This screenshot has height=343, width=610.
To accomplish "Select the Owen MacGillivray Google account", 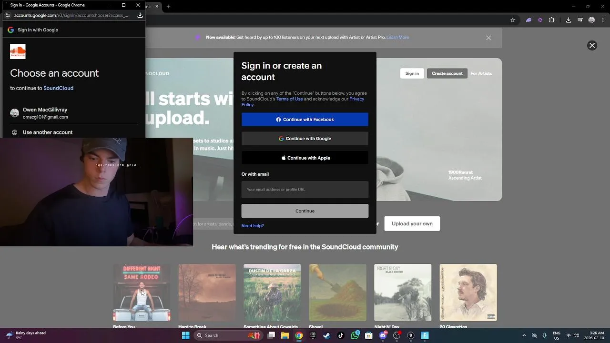I will [x=74, y=113].
